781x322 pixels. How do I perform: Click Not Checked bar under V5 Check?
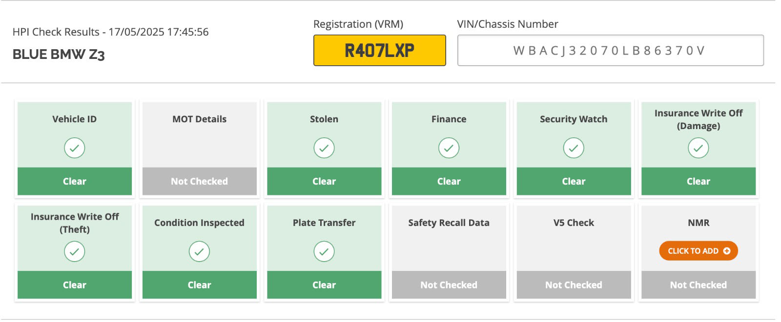[574, 285]
